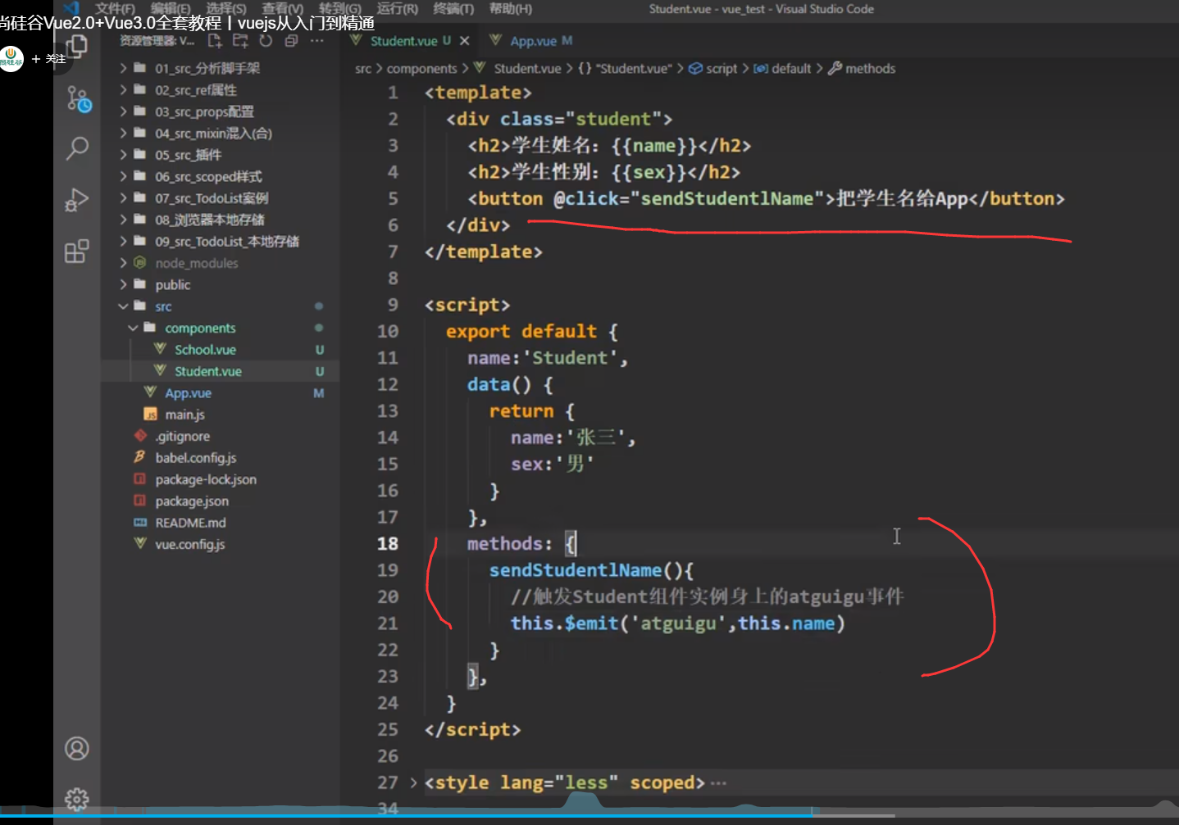Open the Explorer view in the activity bar

coord(77,47)
